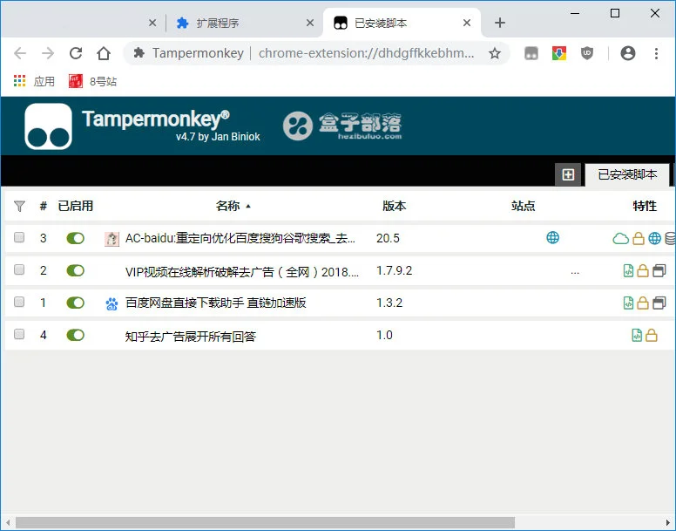Sort by the 特性 column header
This screenshot has height=531, width=676.
[645, 206]
